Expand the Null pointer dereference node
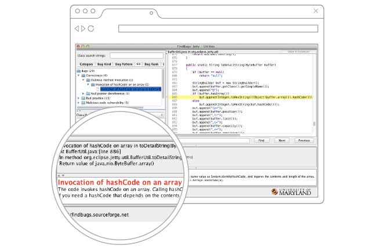The height and width of the screenshot is (249, 377). point(84,93)
